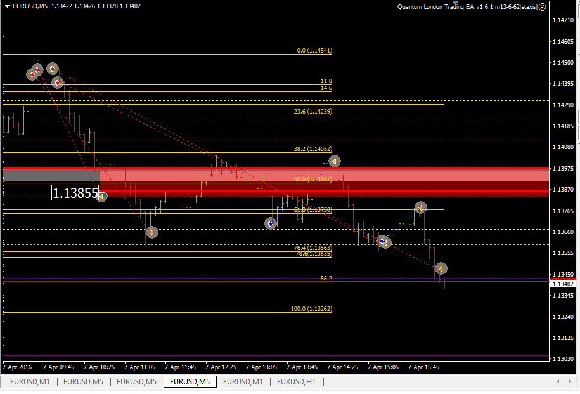Switch to the EURUSD,H1 chart tab
Screen dimensions: 580x394
296,381
